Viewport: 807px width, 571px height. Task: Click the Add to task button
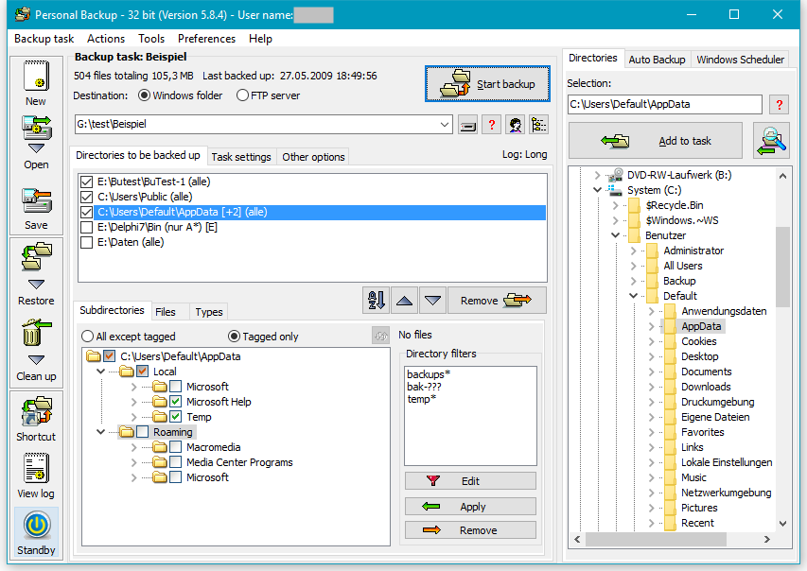[656, 141]
